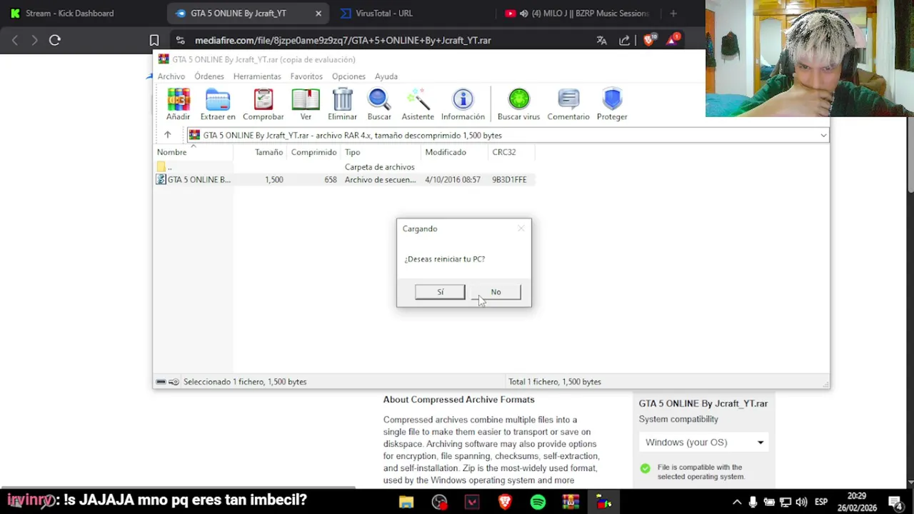Open the Windows (your OS) dropdown

(704, 442)
